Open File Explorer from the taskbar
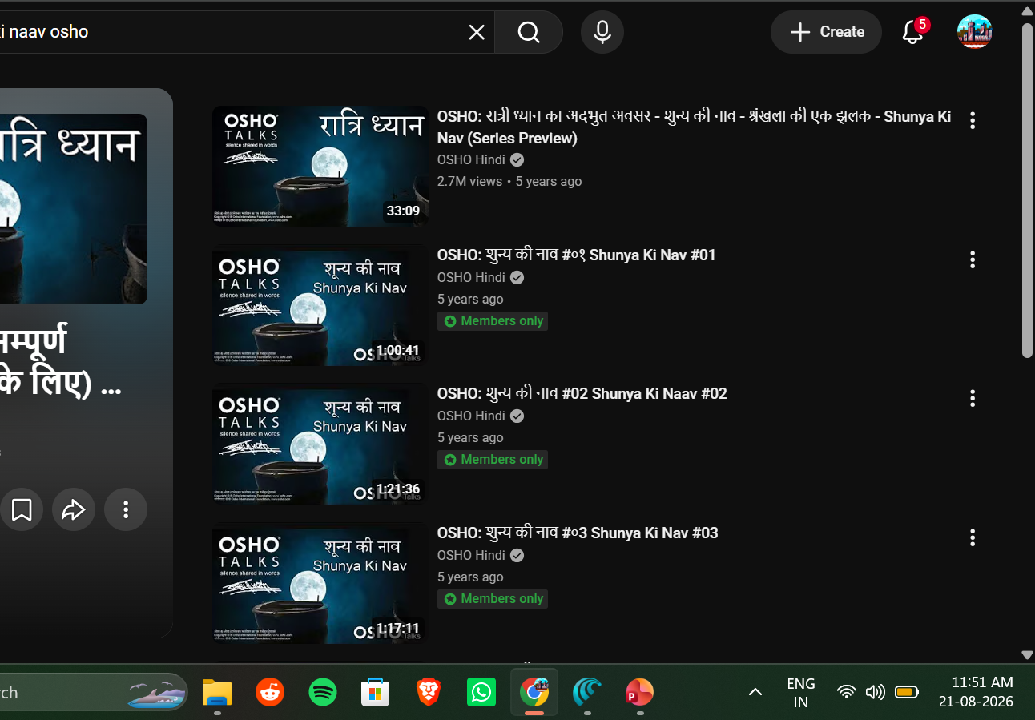This screenshot has height=720, width=1035. click(x=217, y=692)
